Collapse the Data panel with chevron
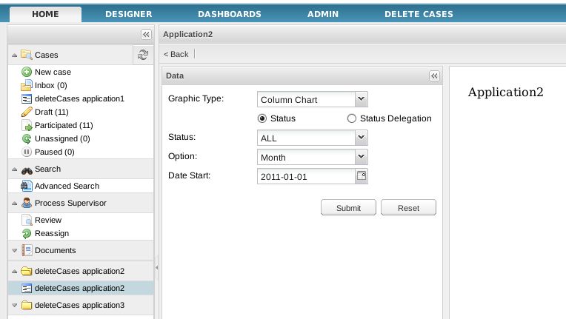Image resolution: width=566 pixels, height=319 pixels. click(434, 75)
